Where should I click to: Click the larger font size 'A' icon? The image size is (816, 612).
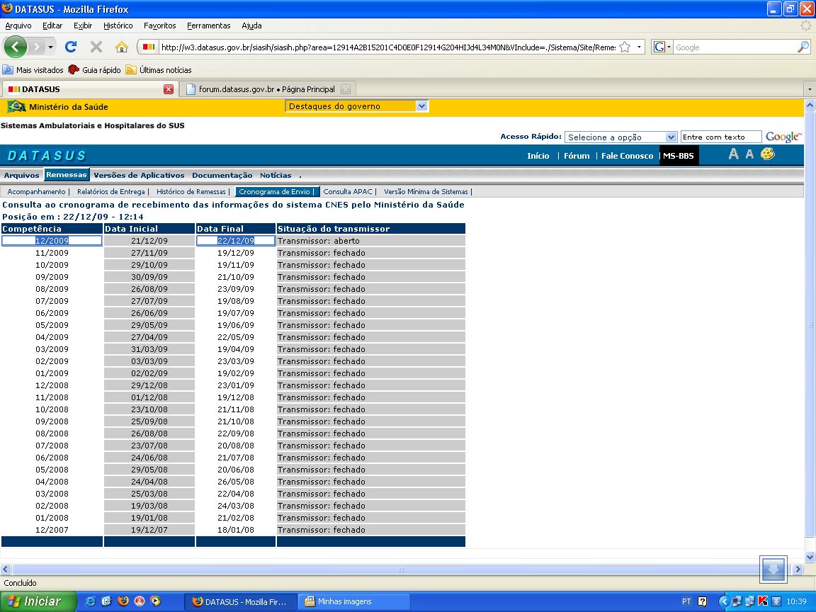tap(733, 154)
